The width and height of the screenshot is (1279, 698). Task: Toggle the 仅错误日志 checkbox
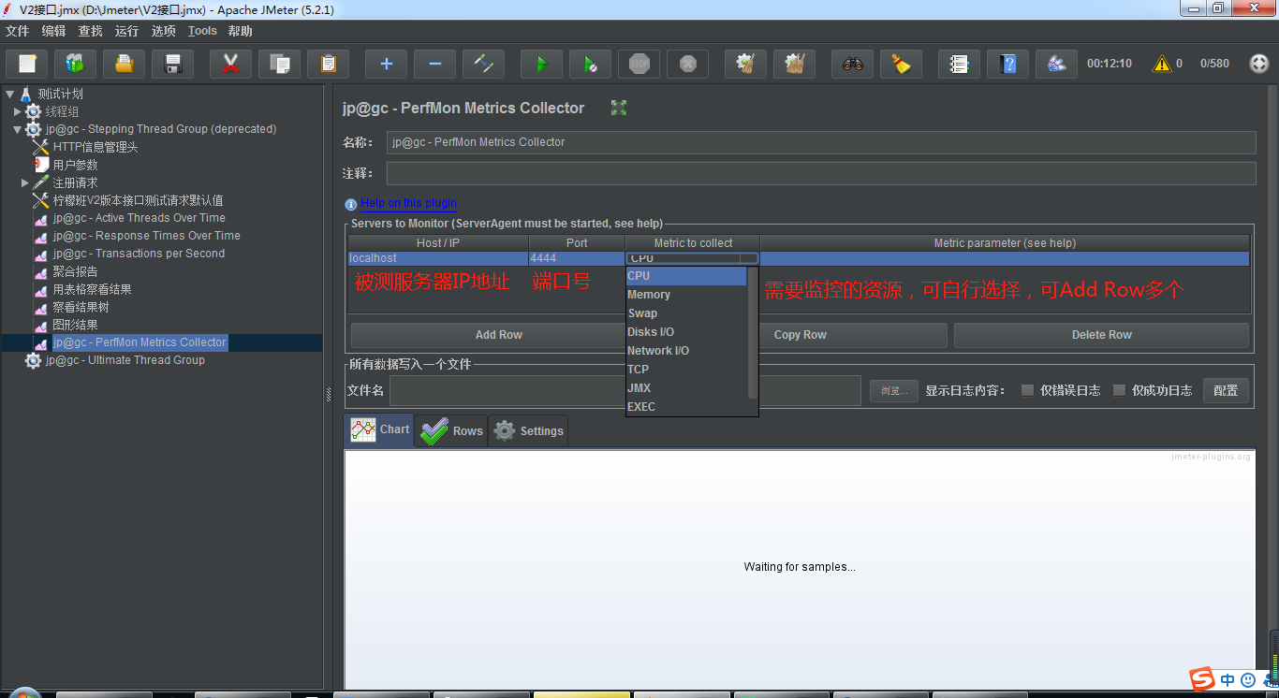(1028, 390)
